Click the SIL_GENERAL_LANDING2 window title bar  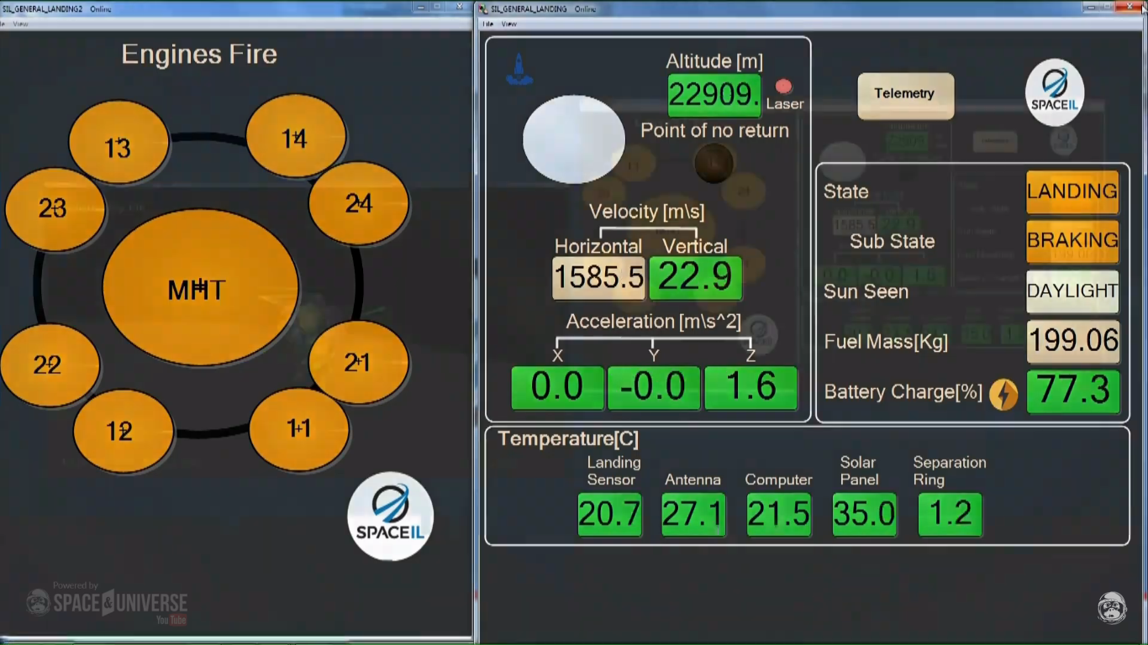(236, 8)
